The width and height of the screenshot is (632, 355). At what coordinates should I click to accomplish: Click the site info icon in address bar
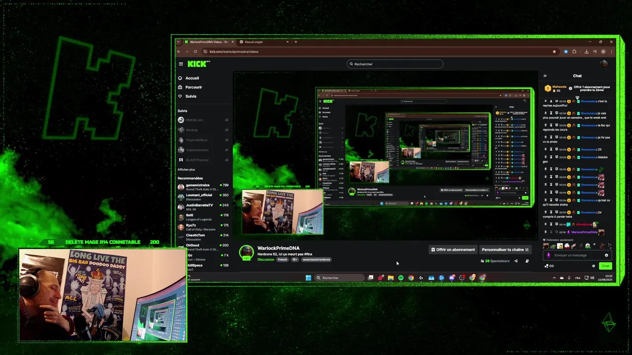[x=205, y=51]
